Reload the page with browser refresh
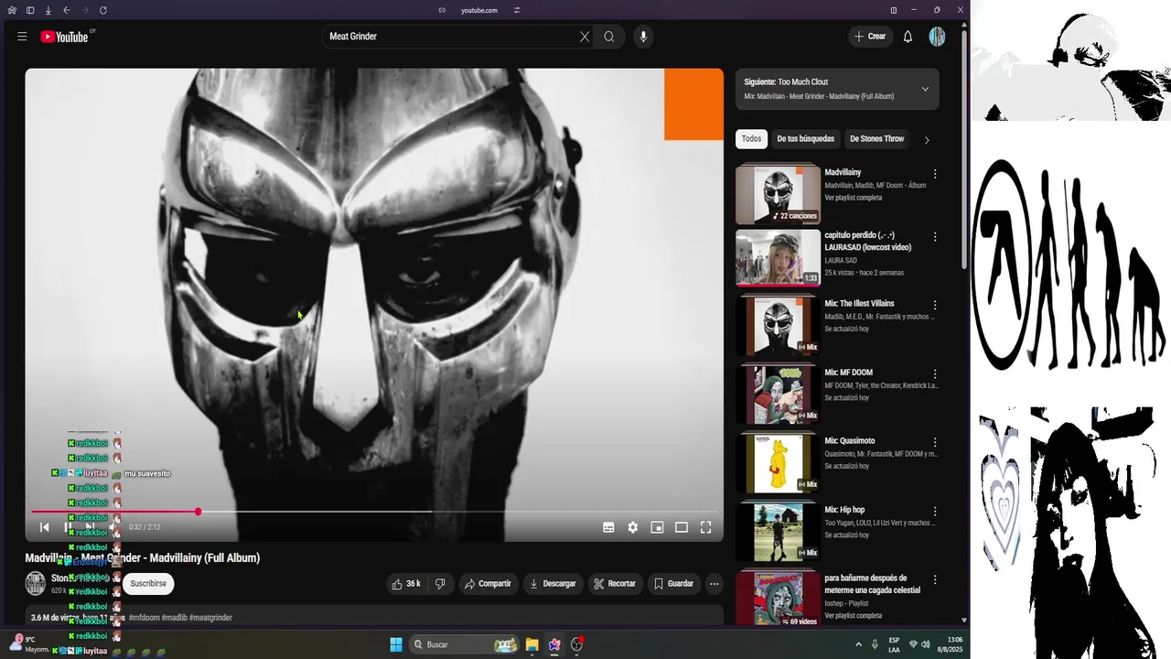 [102, 10]
